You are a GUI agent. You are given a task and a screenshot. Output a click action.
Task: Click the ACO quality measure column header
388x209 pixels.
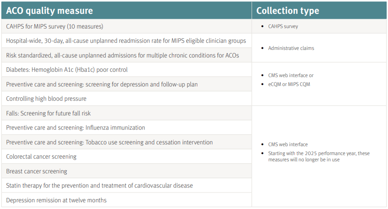(127, 10)
